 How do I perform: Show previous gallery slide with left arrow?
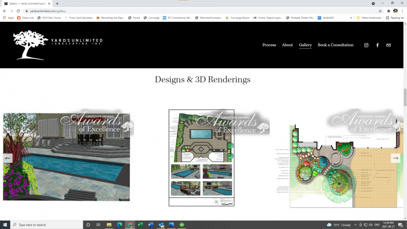coord(8,158)
